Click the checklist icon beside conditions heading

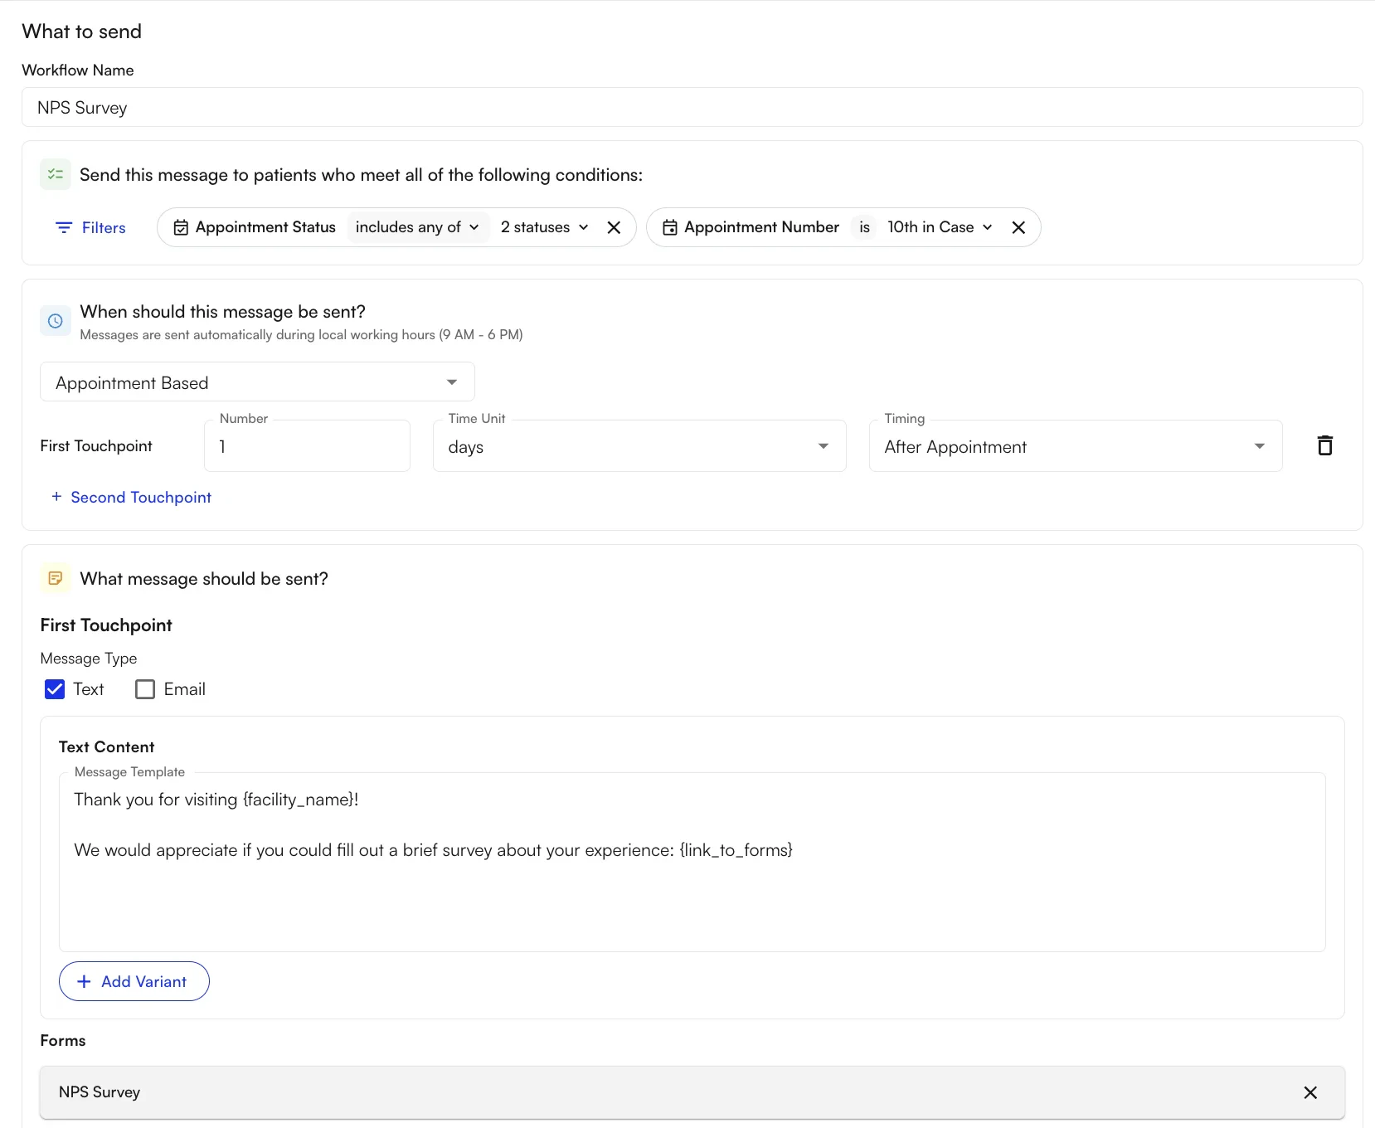[55, 174]
